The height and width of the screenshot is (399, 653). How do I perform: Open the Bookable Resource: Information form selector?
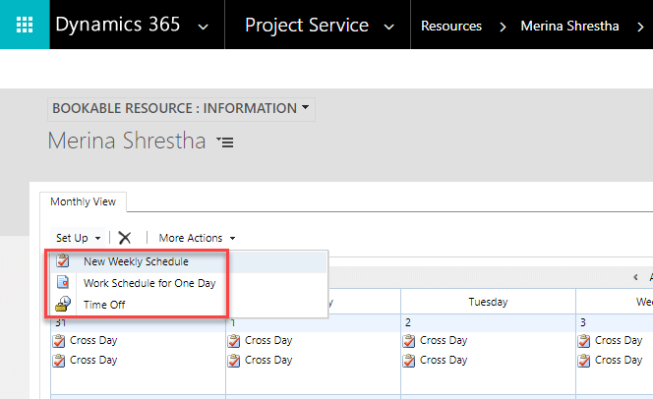[181, 109]
